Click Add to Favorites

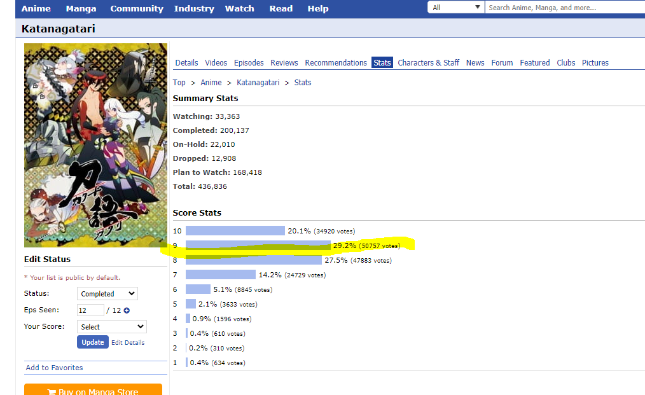pyautogui.click(x=54, y=368)
